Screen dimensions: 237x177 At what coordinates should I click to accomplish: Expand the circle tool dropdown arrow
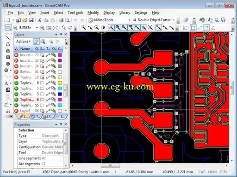11,71
